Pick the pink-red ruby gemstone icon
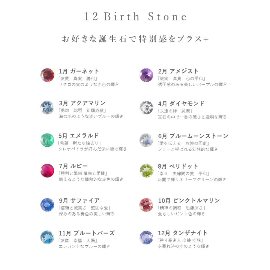 47,171
